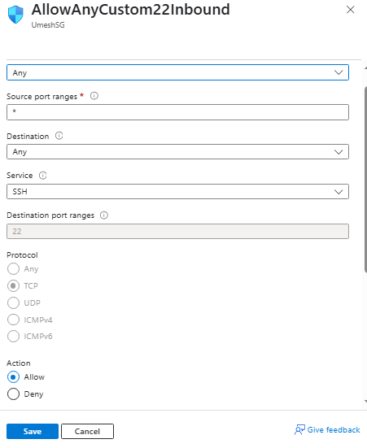Click the UmeshSG subtitle text
The height and width of the screenshot is (448, 367).
coord(48,25)
